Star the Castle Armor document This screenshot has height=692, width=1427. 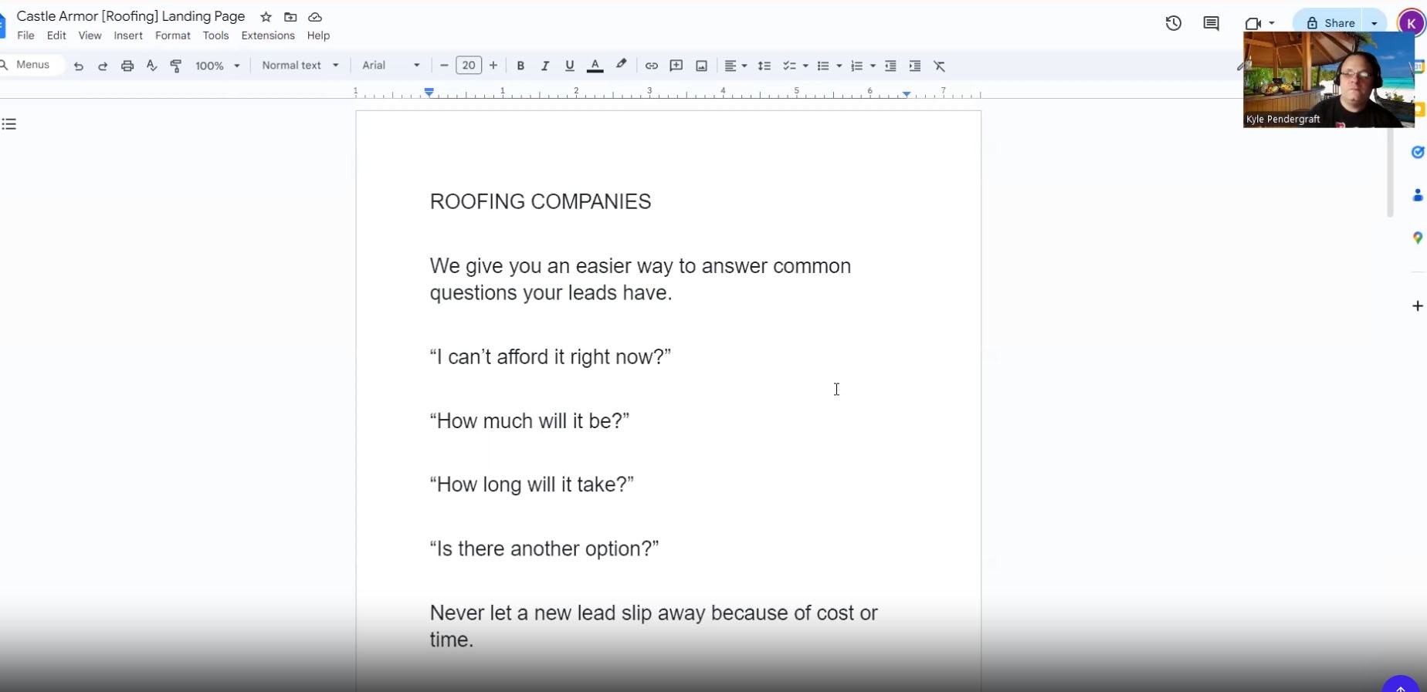(266, 17)
